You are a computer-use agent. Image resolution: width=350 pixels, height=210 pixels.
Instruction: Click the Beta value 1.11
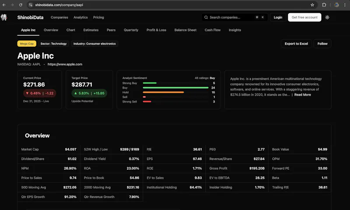[x=324, y=178]
